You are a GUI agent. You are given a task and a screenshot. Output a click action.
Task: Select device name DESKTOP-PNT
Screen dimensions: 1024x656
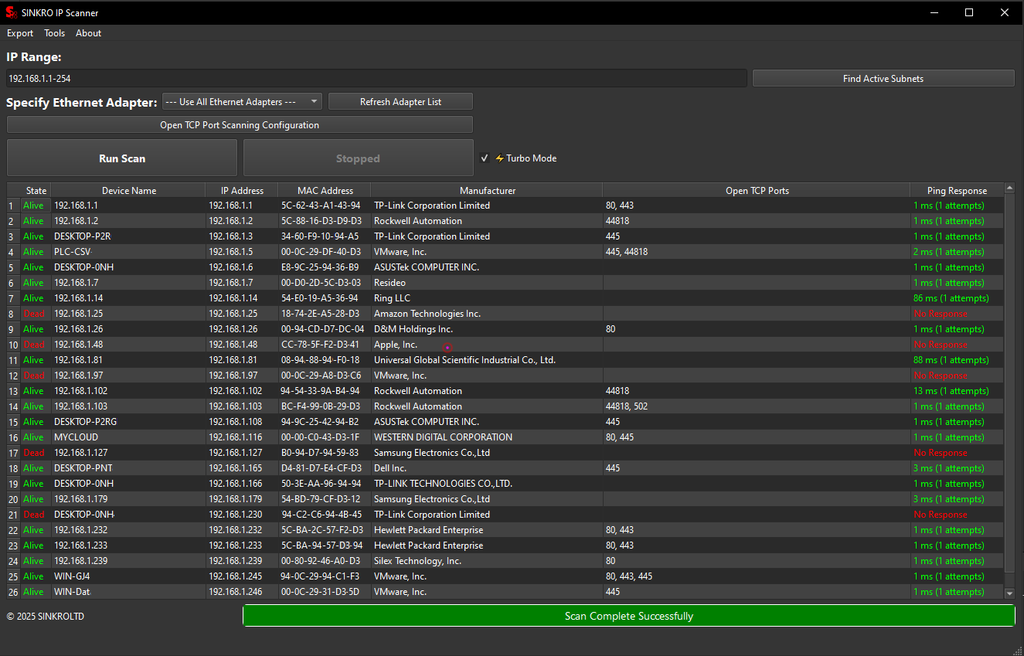83,468
